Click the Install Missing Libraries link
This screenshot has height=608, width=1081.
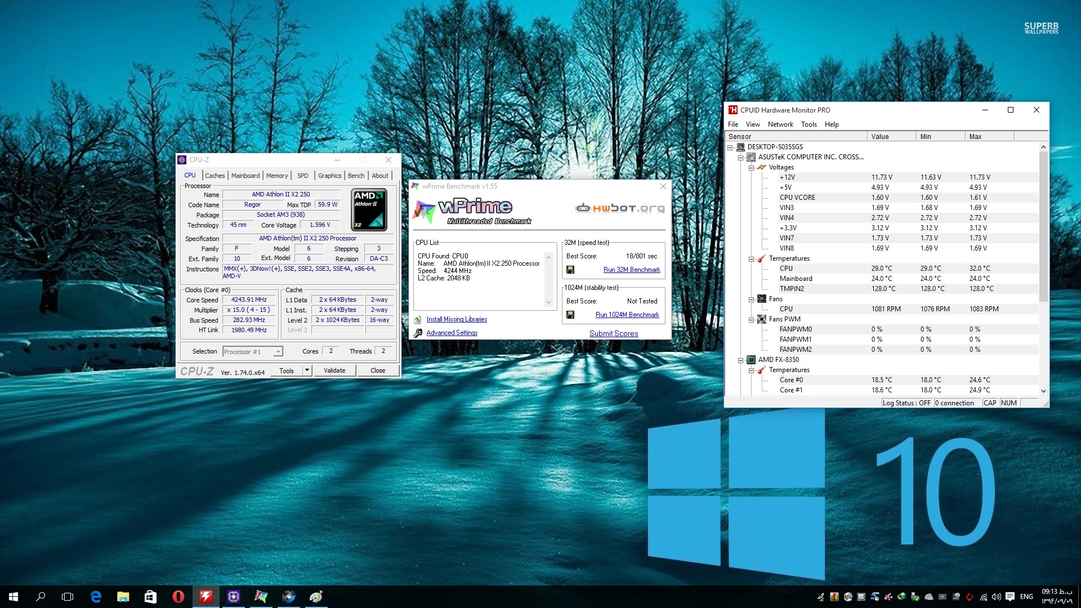coord(457,319)
